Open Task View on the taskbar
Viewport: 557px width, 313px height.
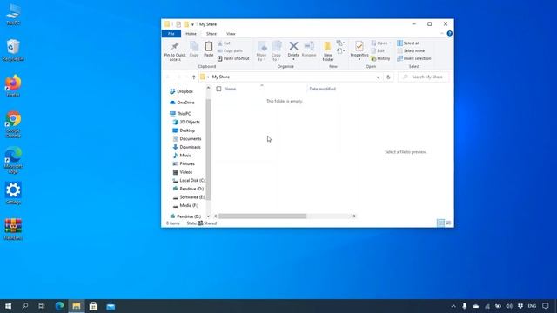(42, 306)
